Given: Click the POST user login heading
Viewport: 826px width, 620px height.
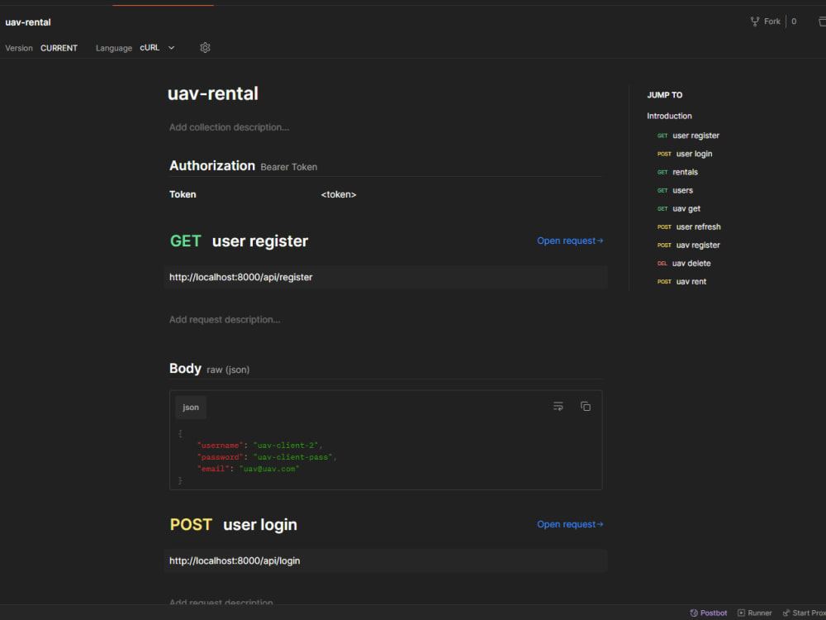Looking at the screenshot, I should [234, 525].
